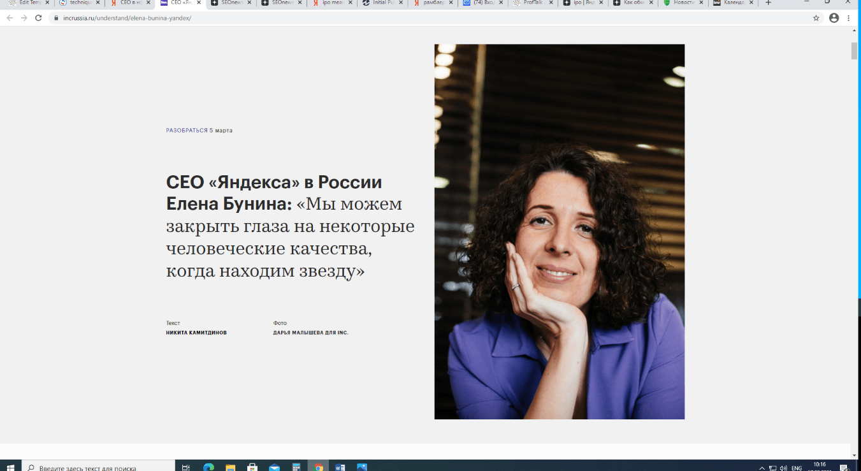The height and width of the screenshot is (471, 861).
Task: Open File Explorer from the taskbar
Action: pos(230,467)
